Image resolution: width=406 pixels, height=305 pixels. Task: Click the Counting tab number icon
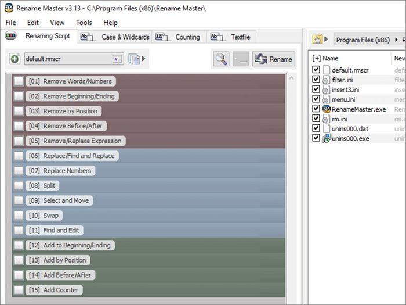click(162, 37)
